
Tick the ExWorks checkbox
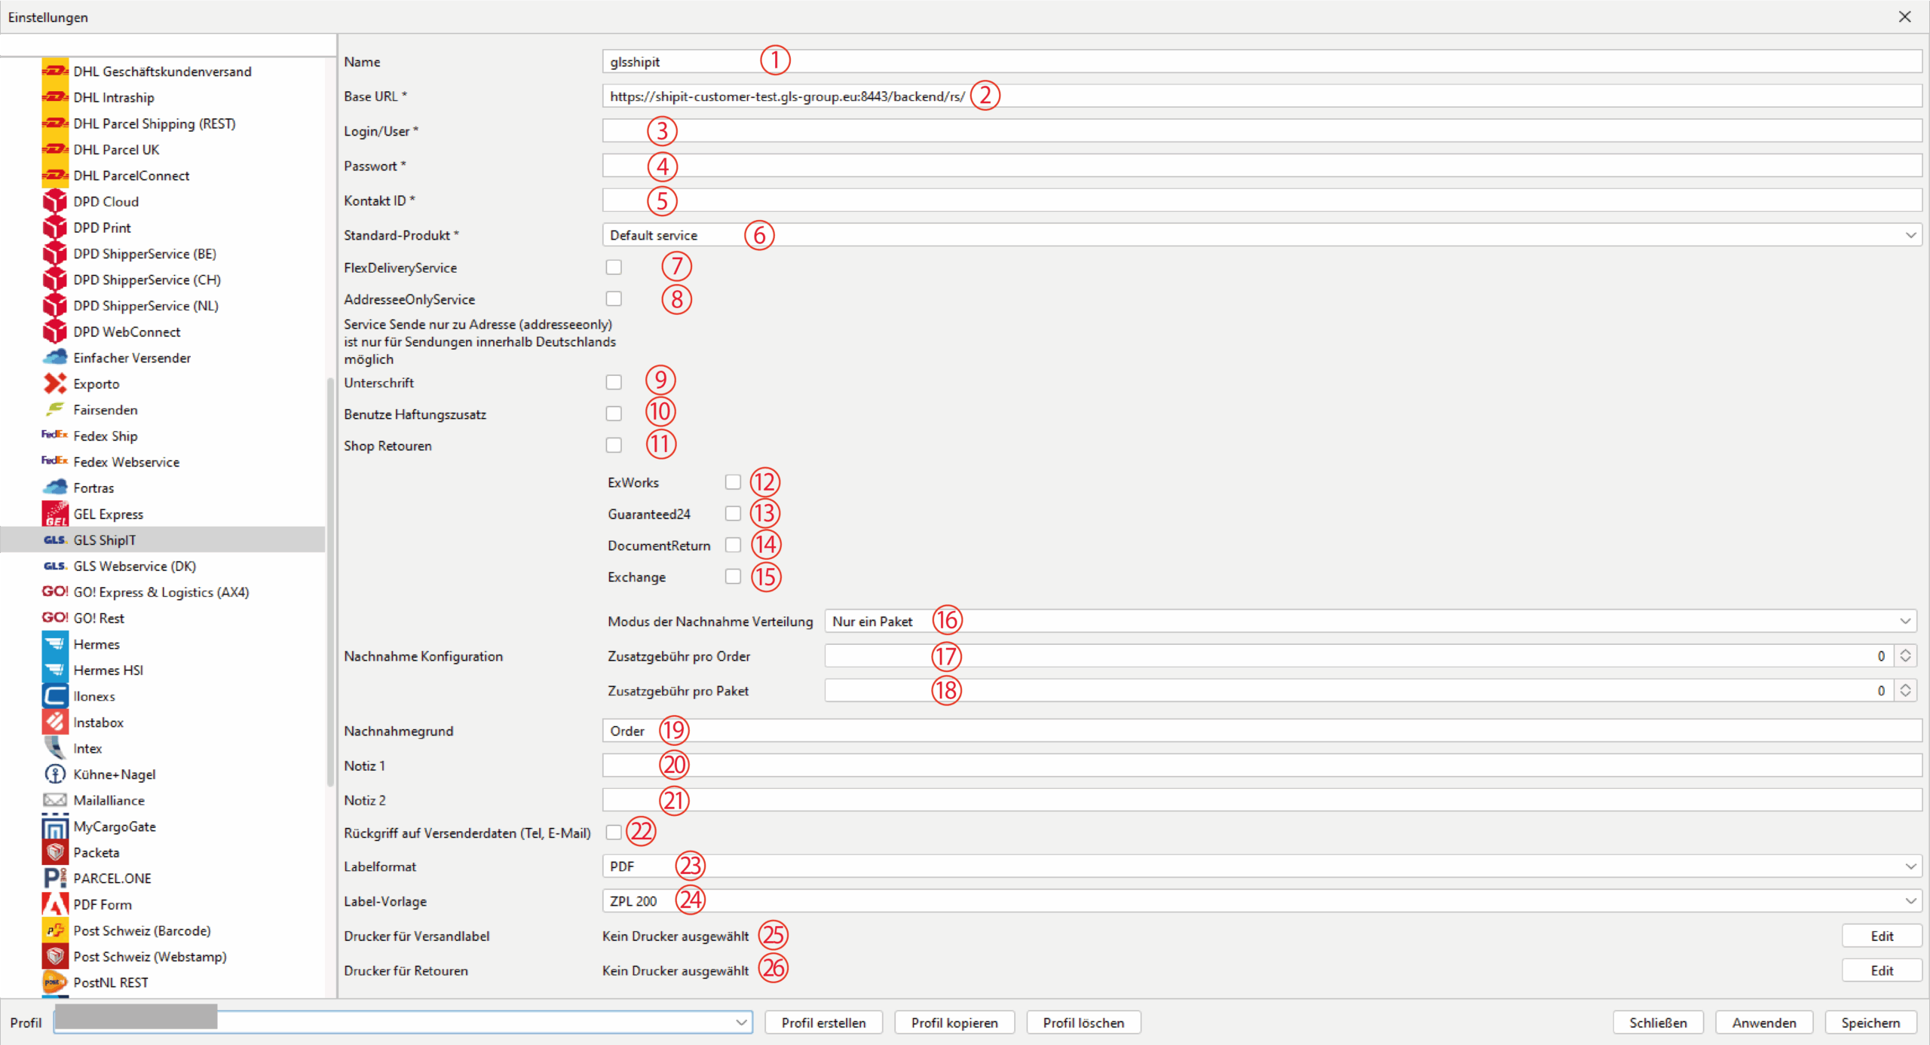tap(733, 481)
